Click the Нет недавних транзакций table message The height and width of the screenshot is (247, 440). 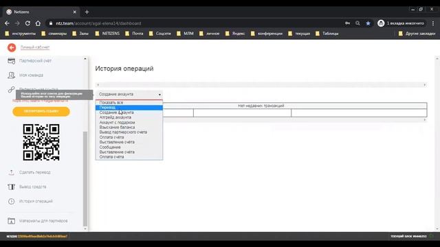(261, 106)
